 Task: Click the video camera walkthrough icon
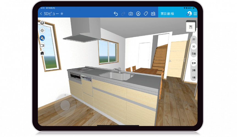[x=42, y=46]
